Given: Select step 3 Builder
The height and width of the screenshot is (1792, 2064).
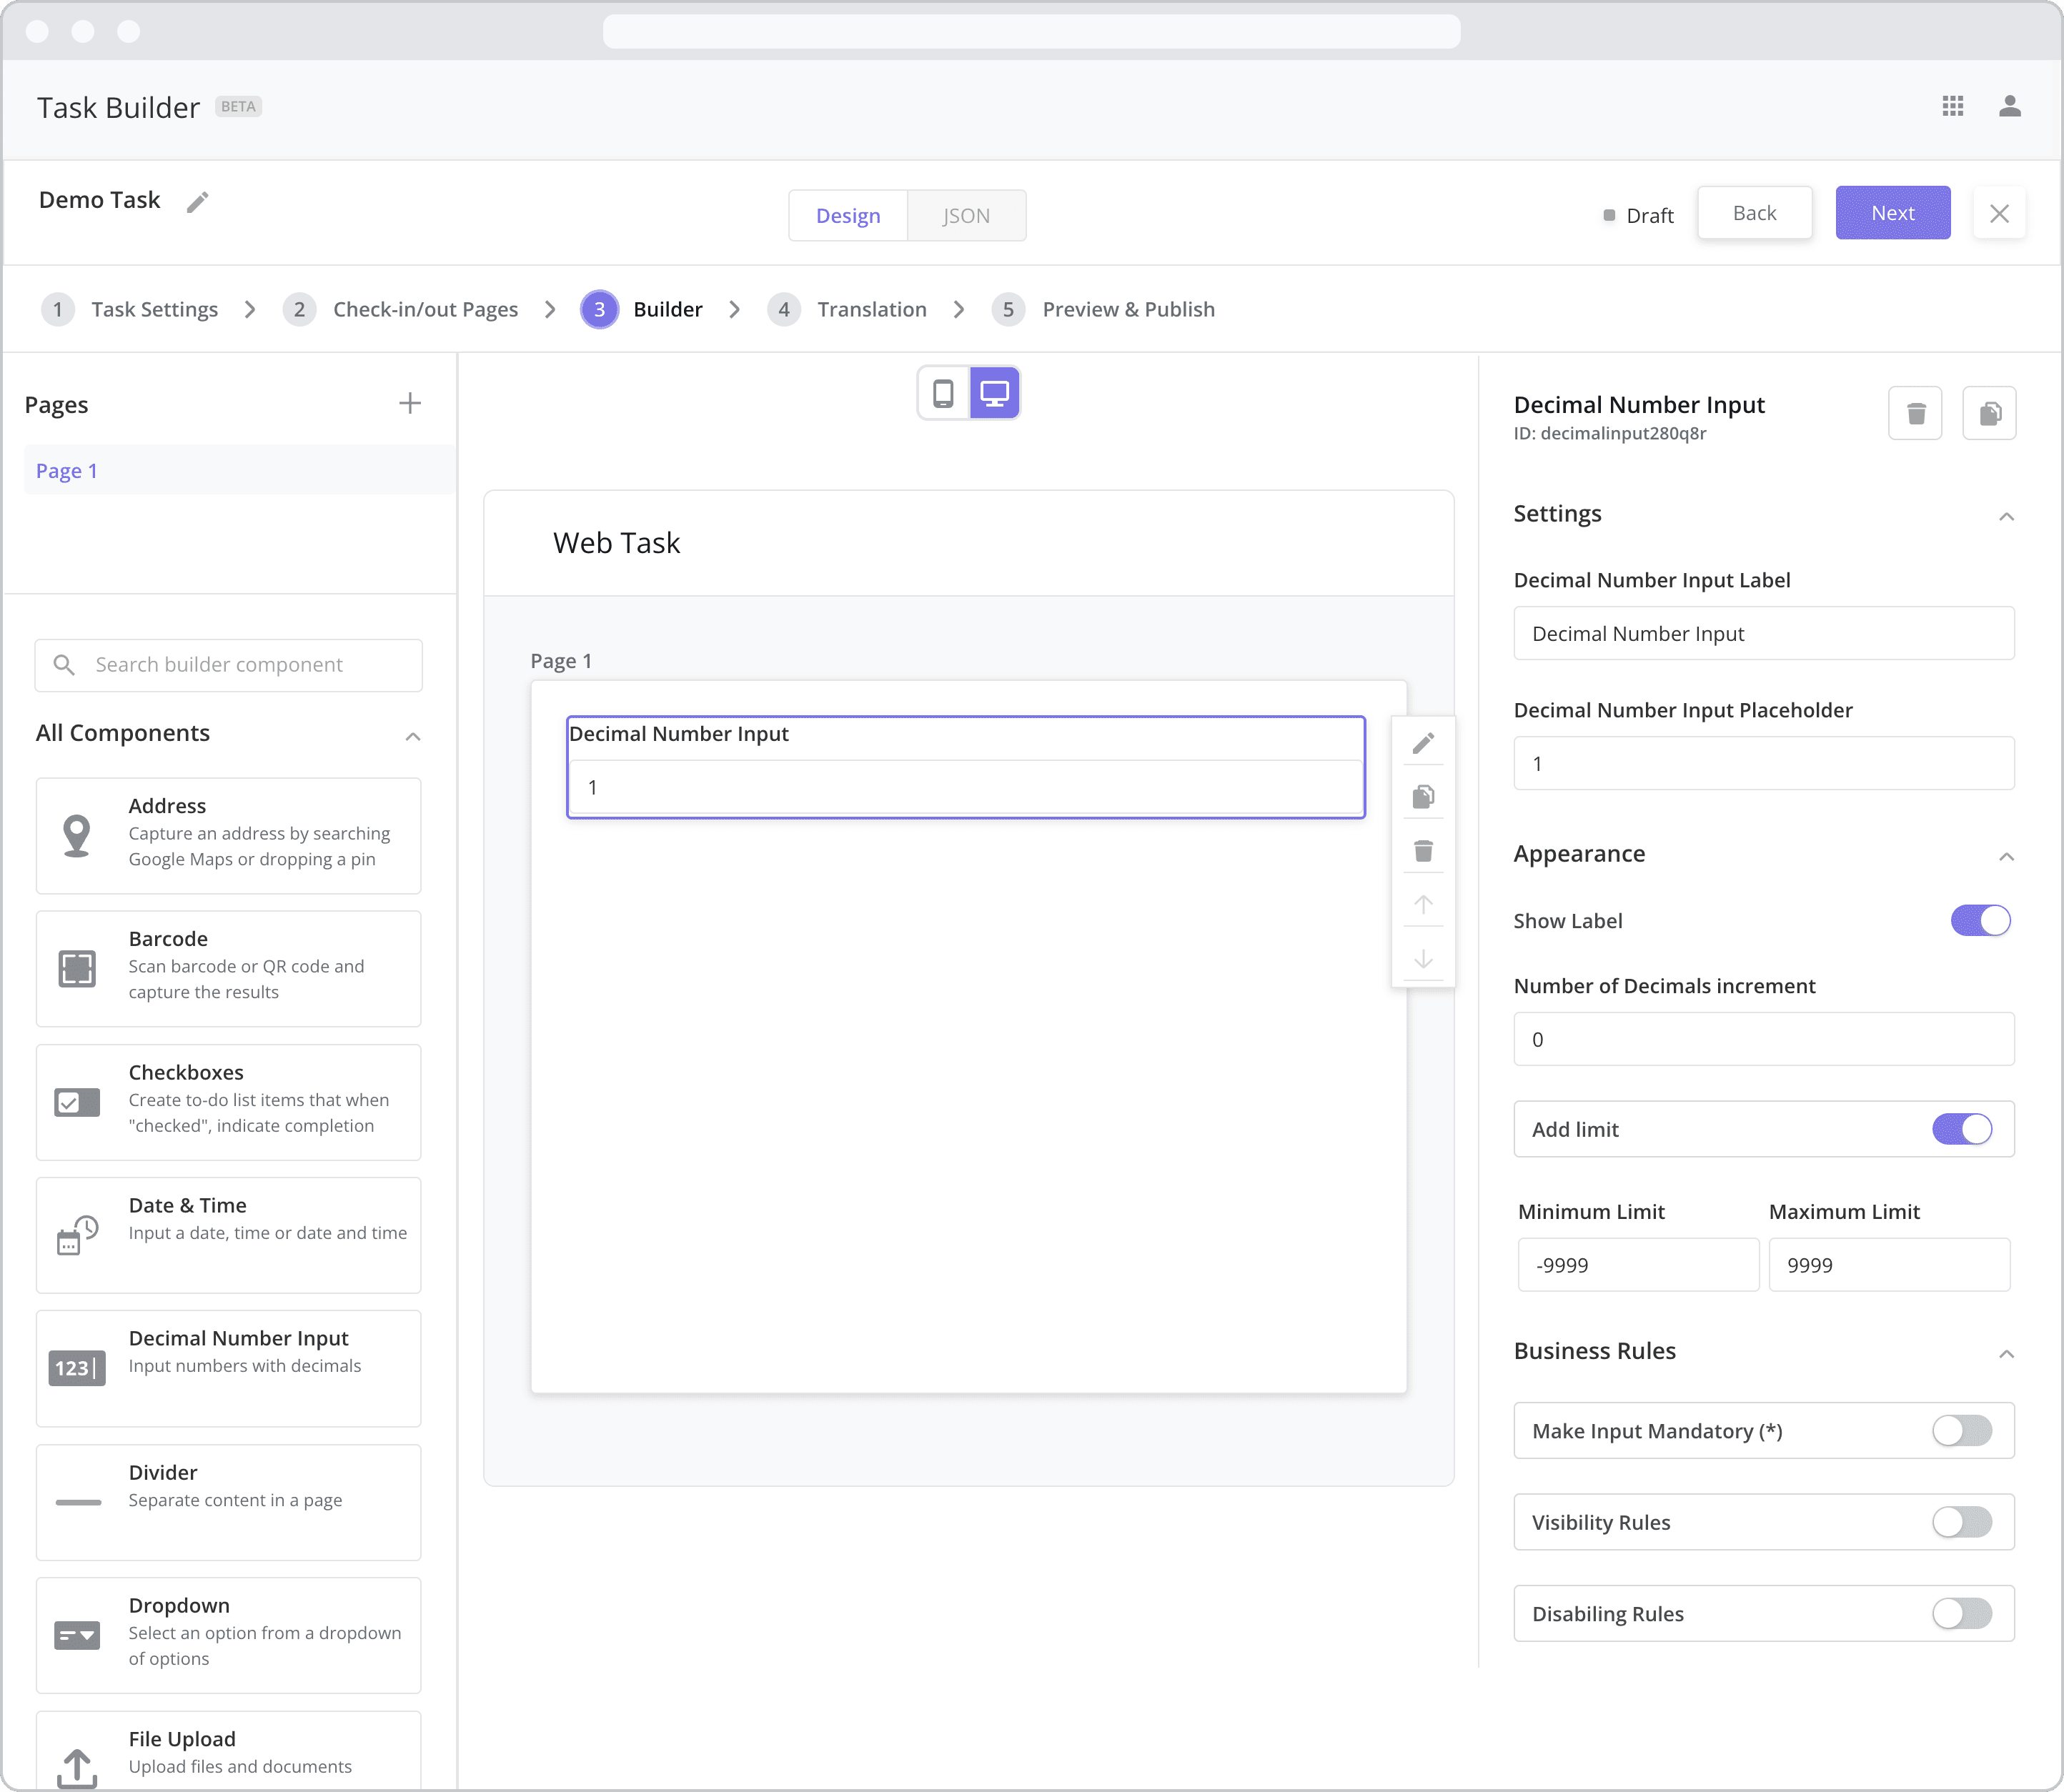Looking at the screenshot, I should 641,309.
